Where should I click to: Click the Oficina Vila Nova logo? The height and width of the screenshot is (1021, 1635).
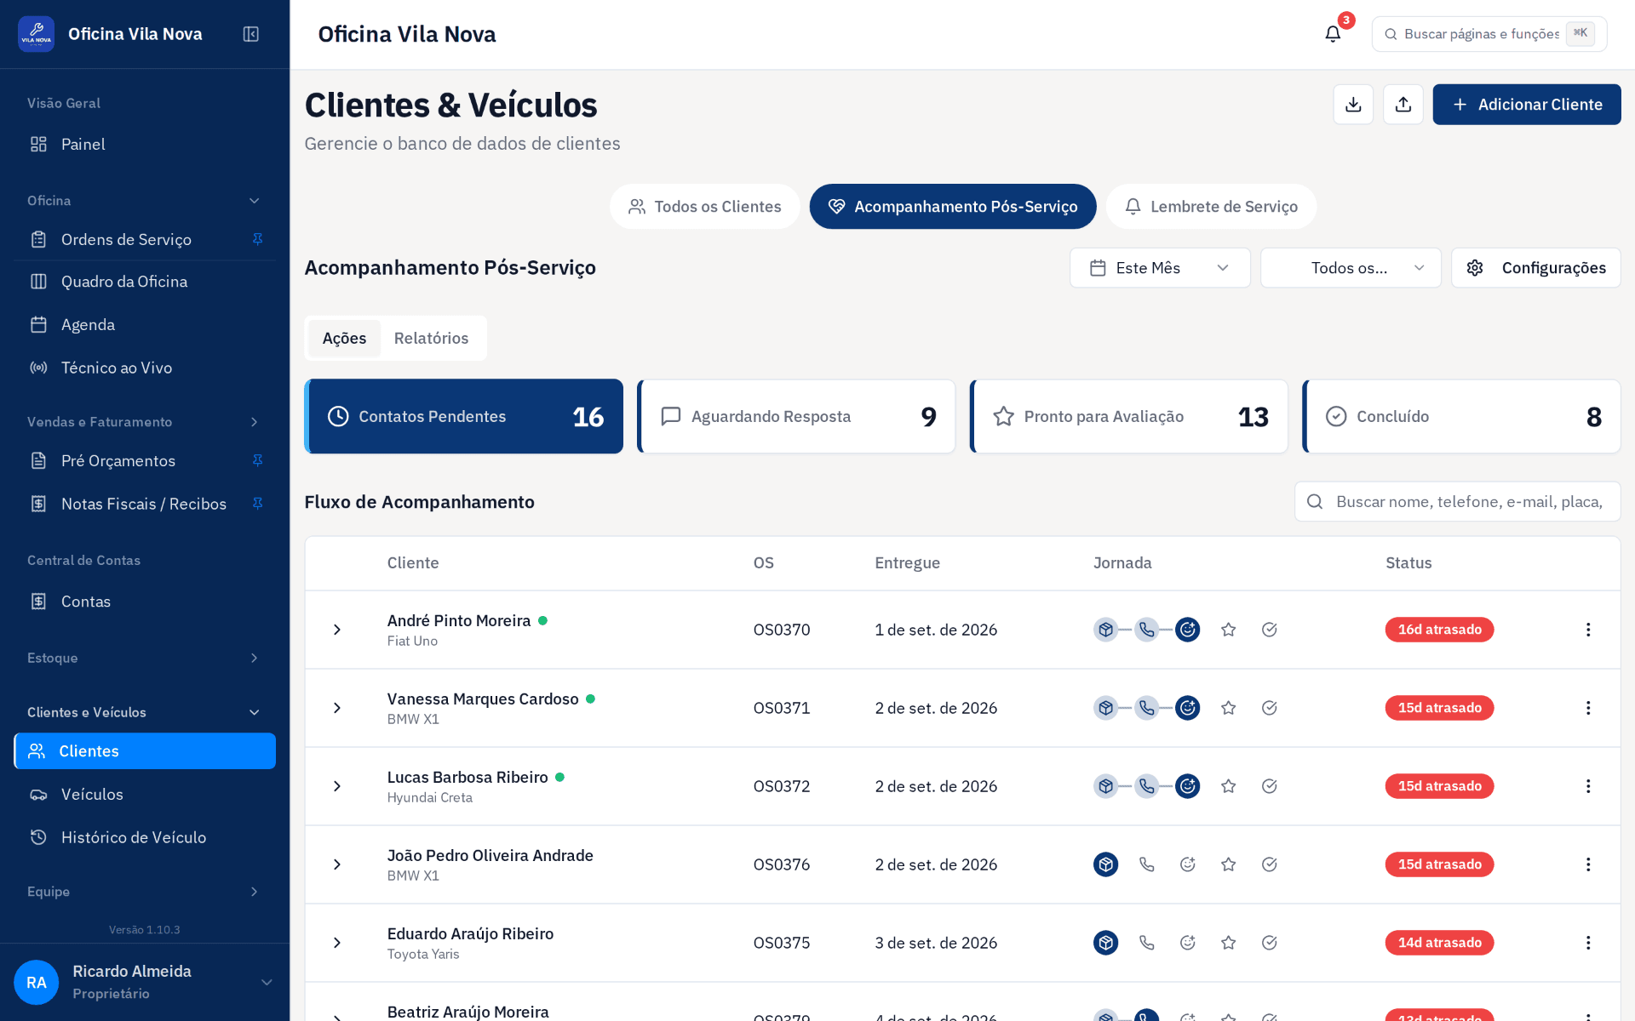36,34
